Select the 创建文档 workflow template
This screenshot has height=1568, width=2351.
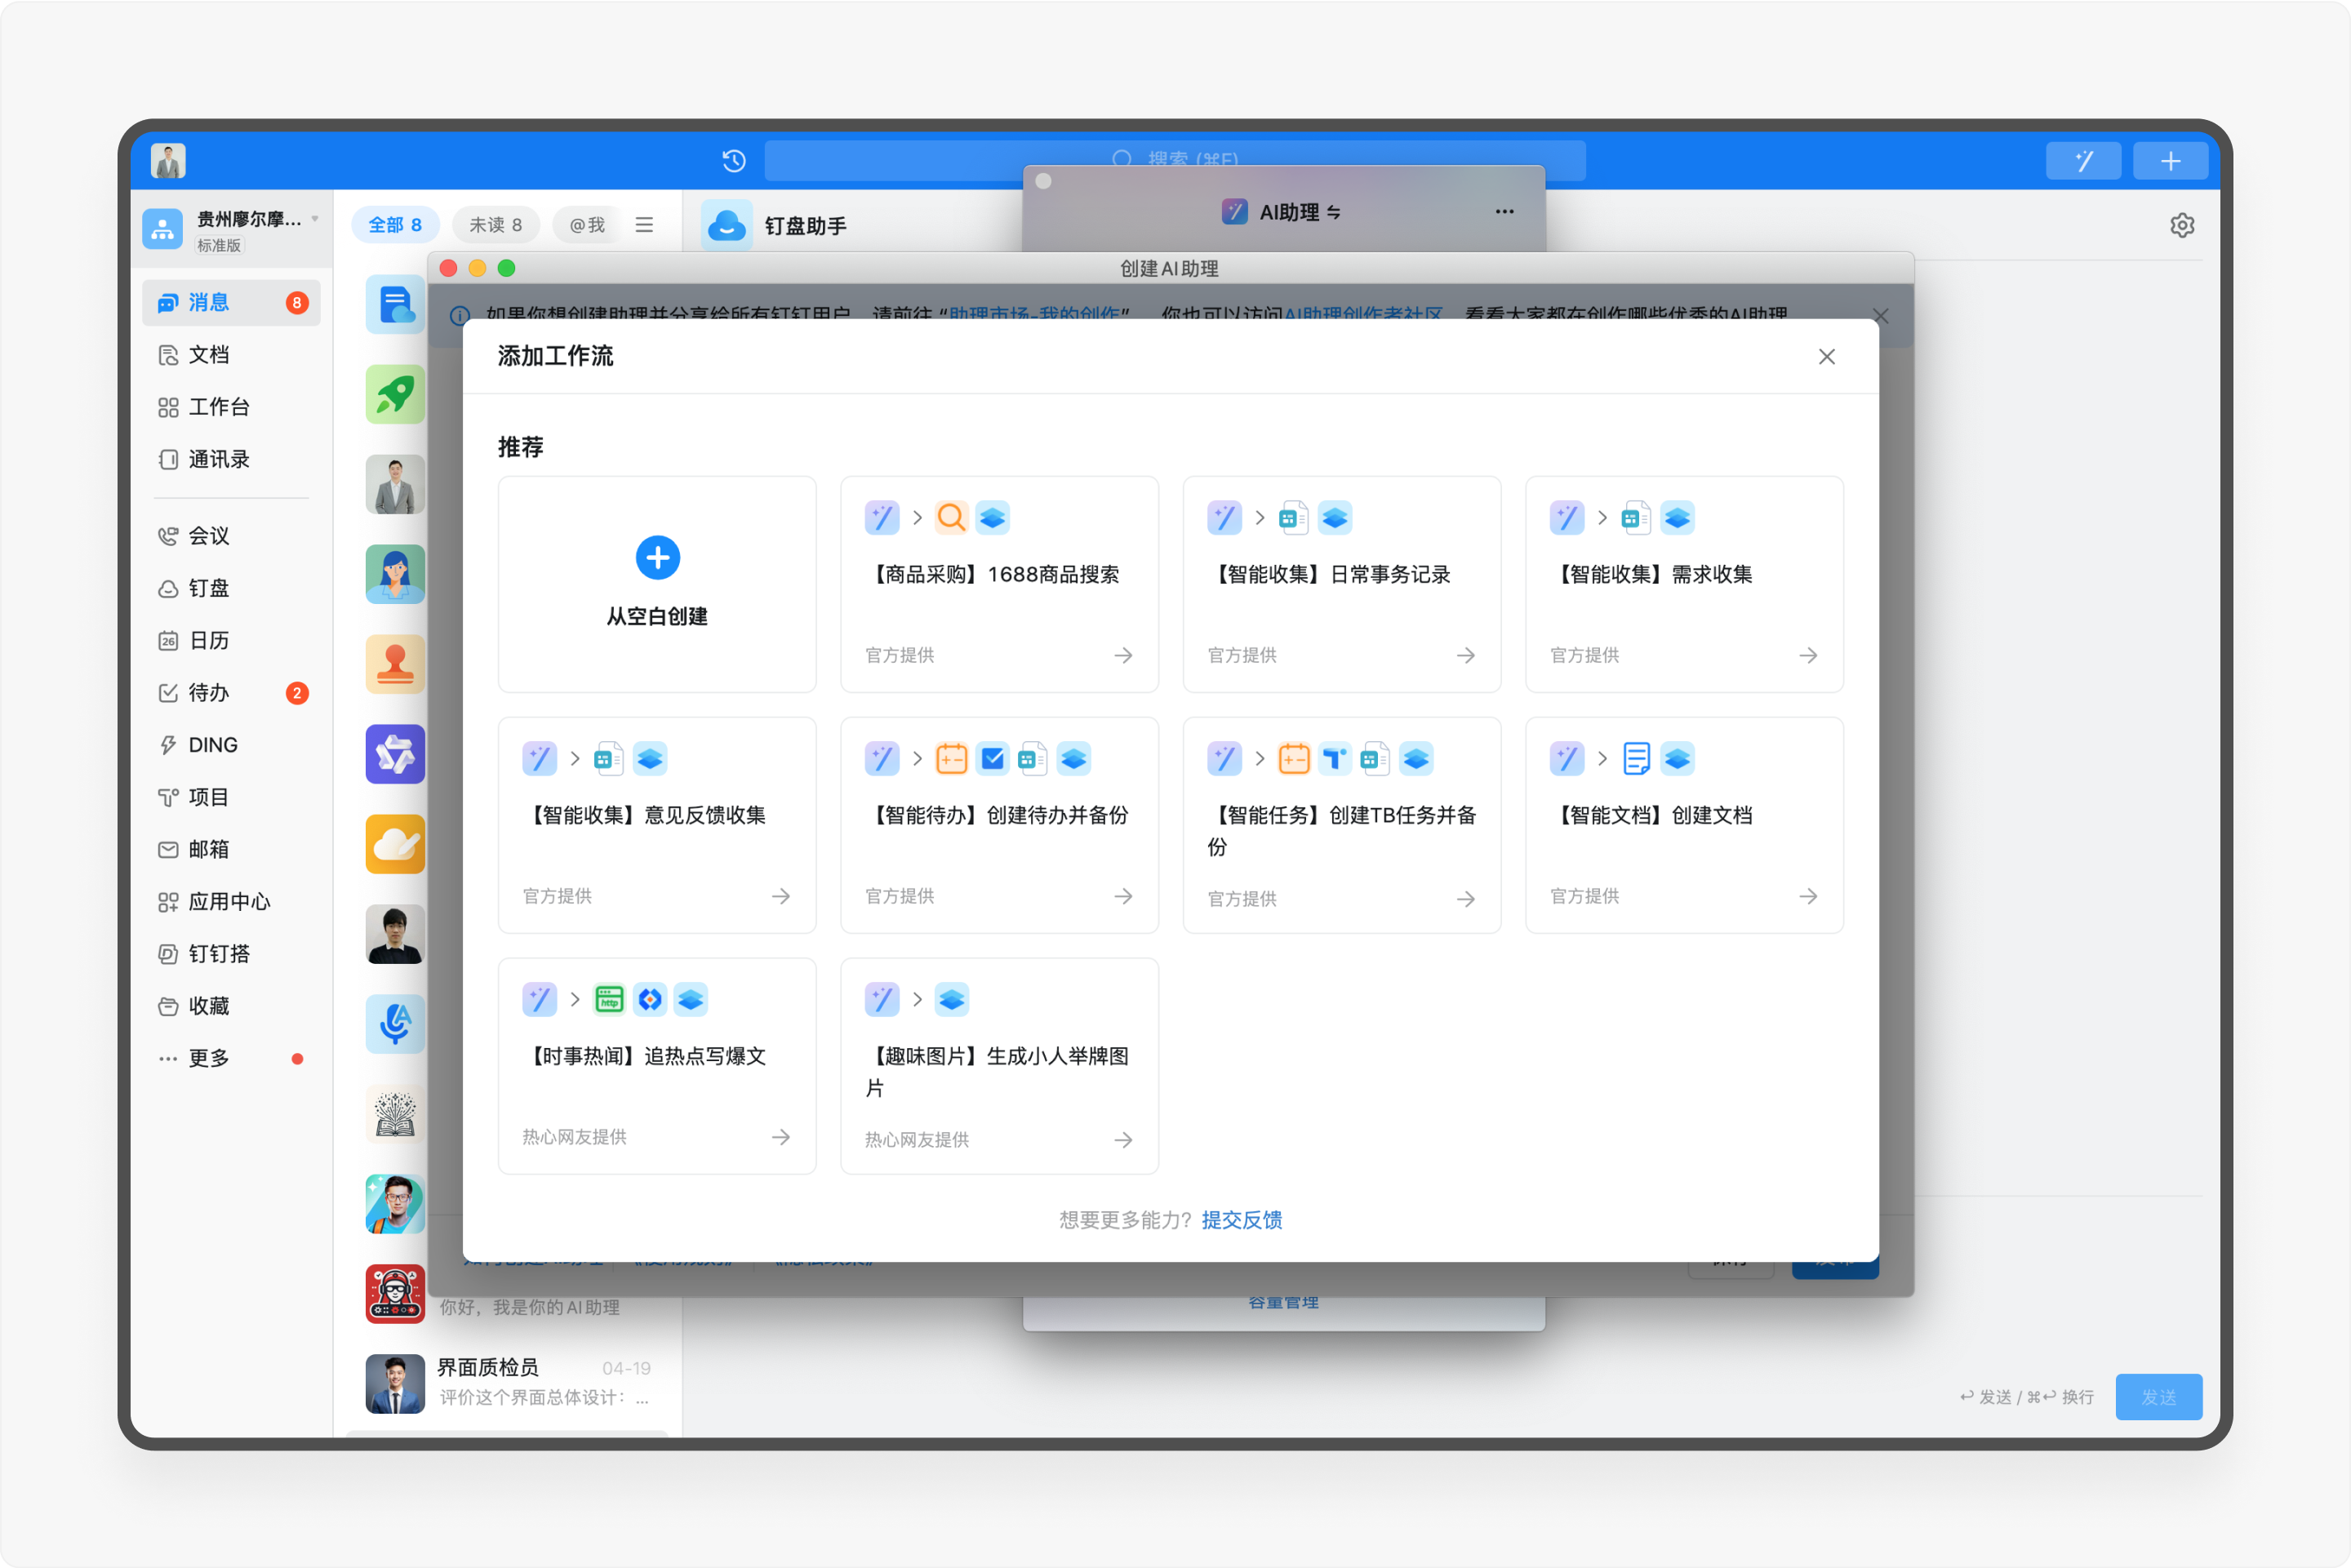(1684, 825)
